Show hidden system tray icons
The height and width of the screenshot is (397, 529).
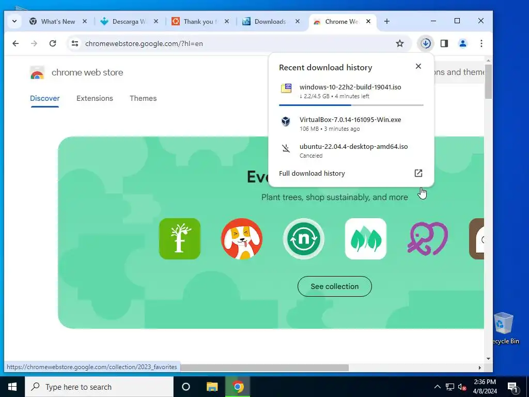point(437,387)
